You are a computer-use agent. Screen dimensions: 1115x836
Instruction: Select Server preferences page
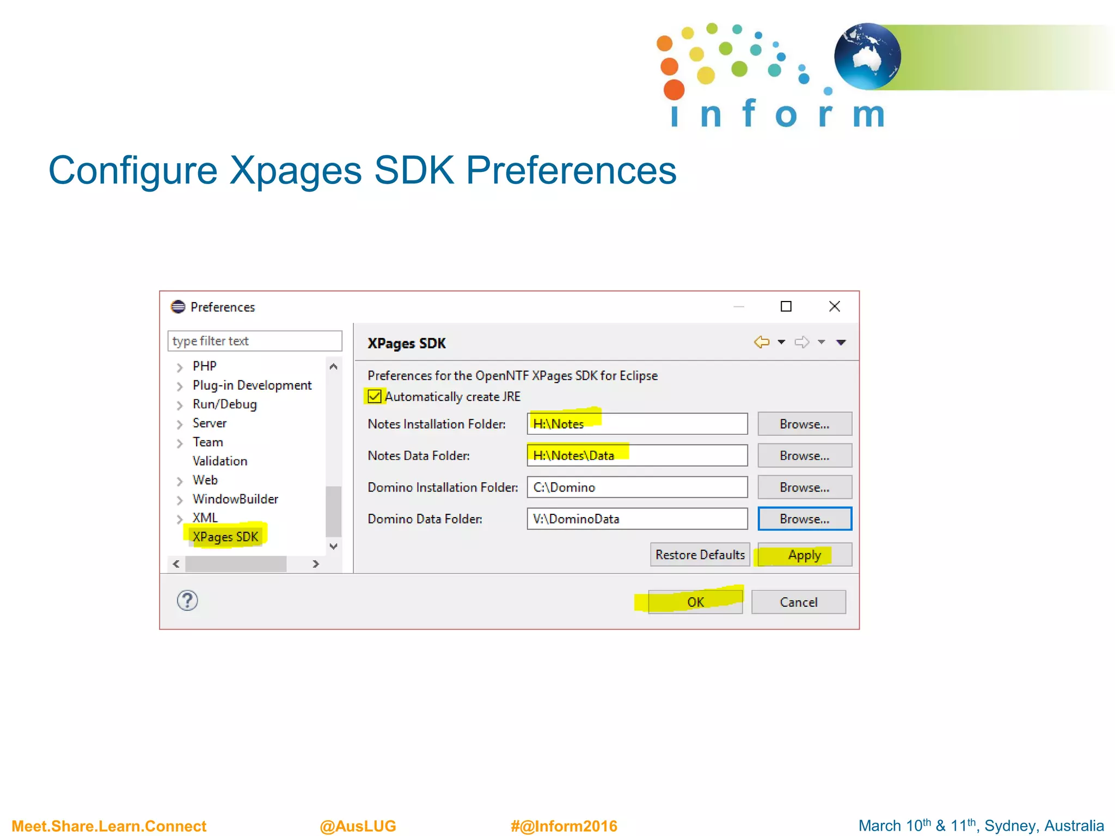(209, 423)
